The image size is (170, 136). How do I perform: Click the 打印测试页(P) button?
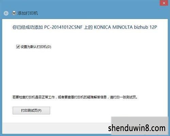[31, 111]
